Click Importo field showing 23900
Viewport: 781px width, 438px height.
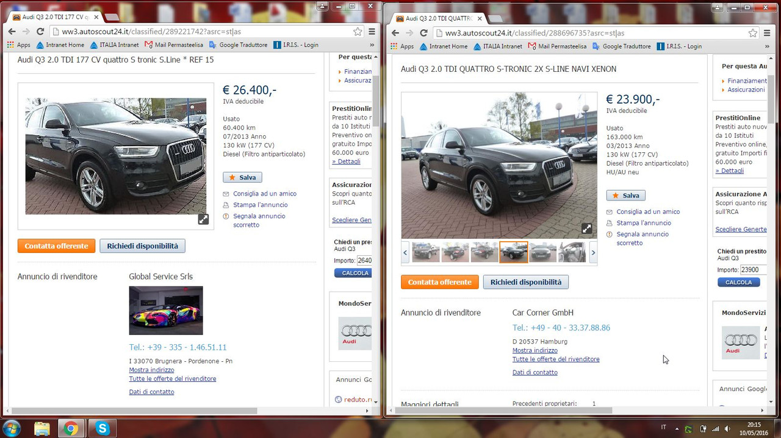coord(753,269)
